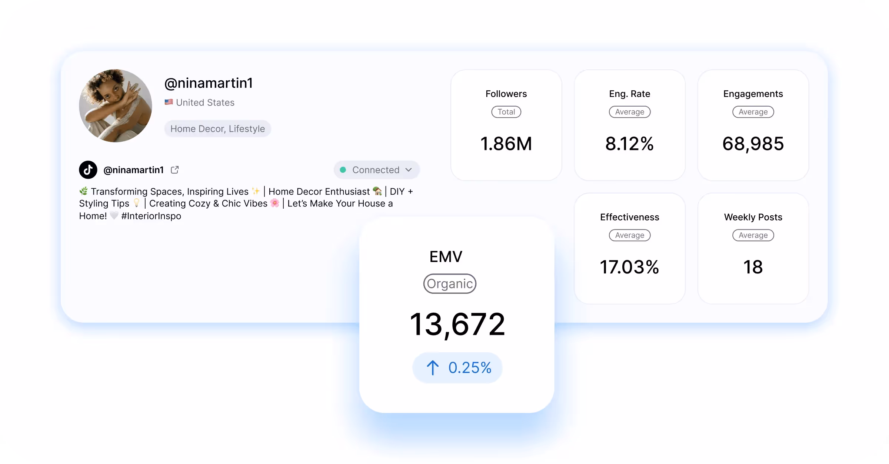
Task: Toggle the Organic badge on the EMV card
Action: 449,283
